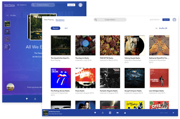Select fourth station thumbnail in back window sidebar

pos(7,47)
